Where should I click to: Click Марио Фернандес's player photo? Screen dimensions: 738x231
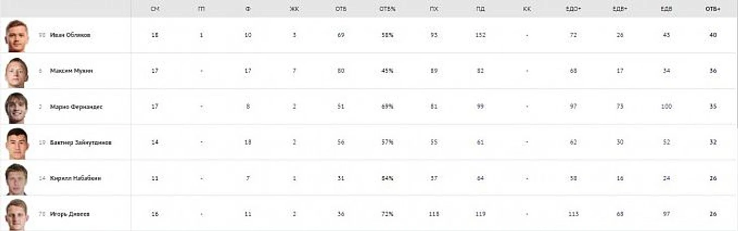coord(17,107)
